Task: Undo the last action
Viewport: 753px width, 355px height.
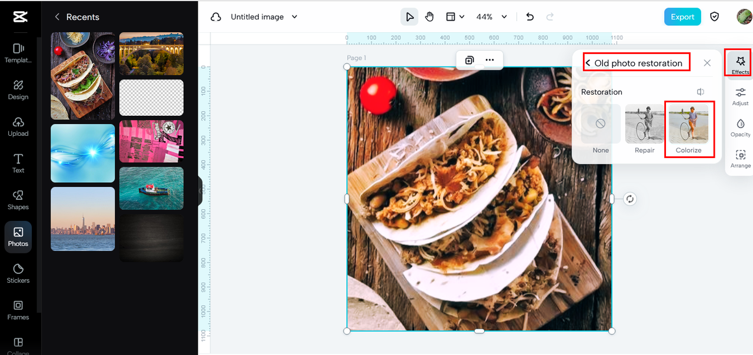Action: (x=530, y=17)
